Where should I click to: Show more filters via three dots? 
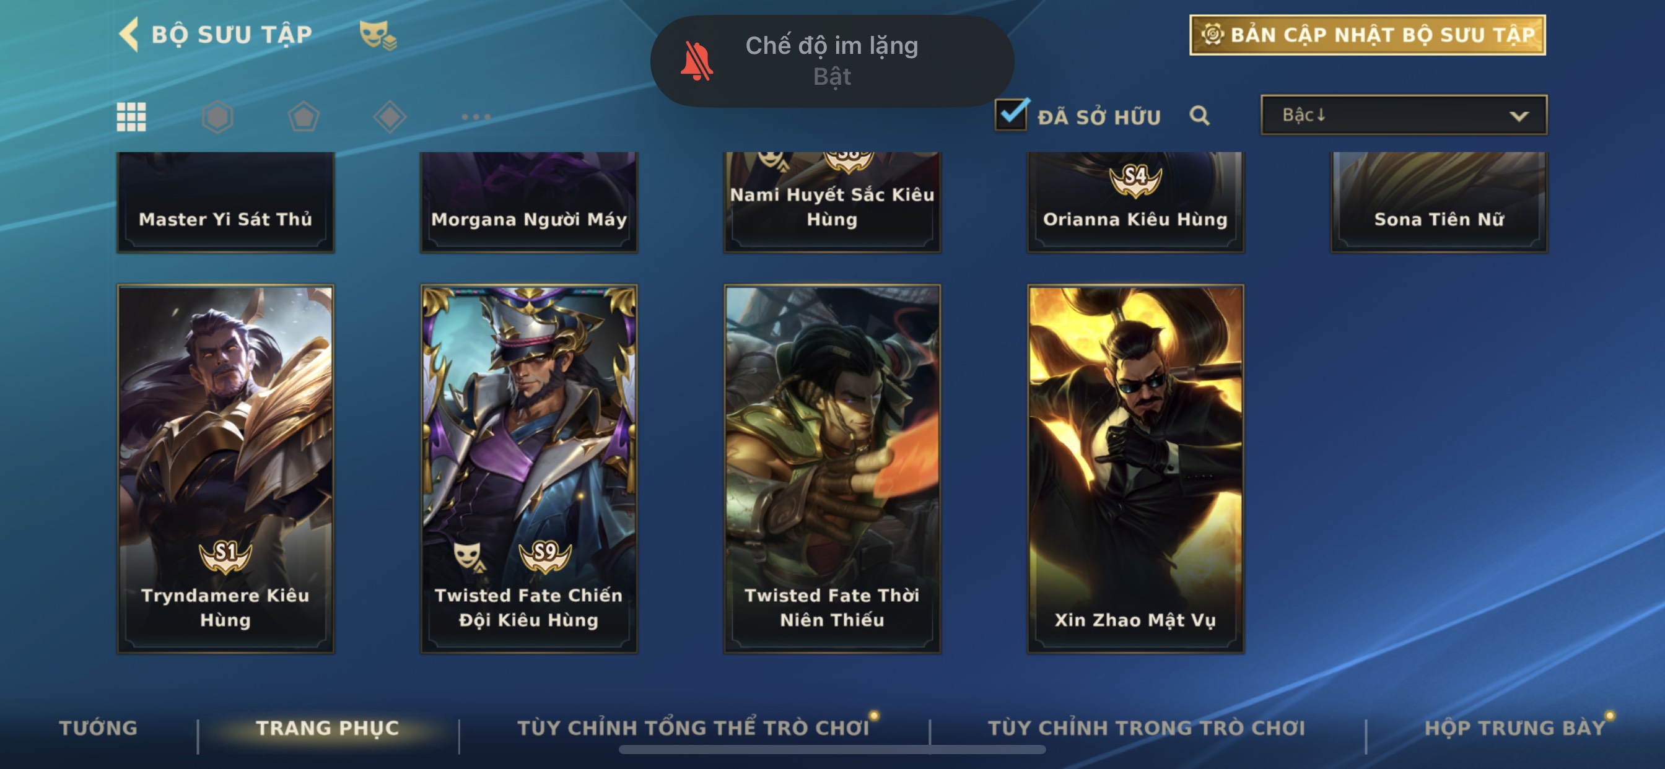pos(476,117)
